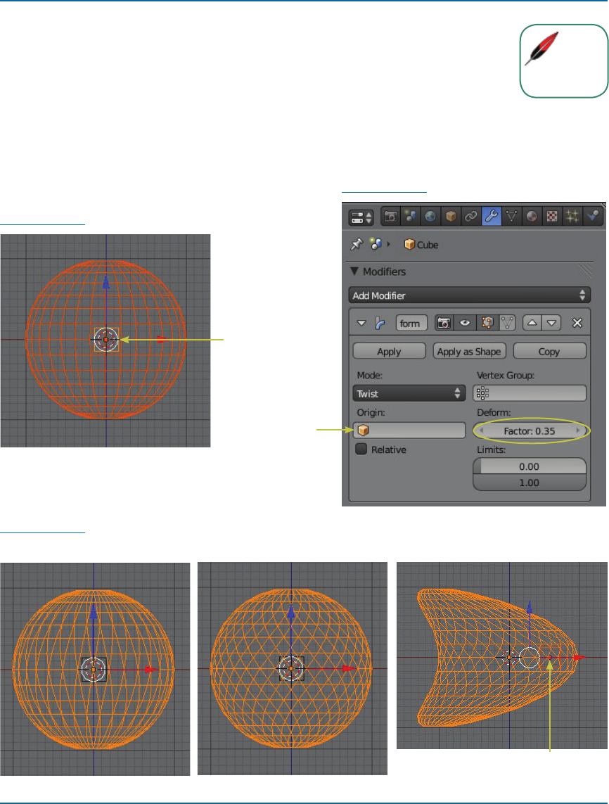Open the Object Constraints tab (chain links)
Viewport: 609px width, 804px height.
tap(470, 217)
